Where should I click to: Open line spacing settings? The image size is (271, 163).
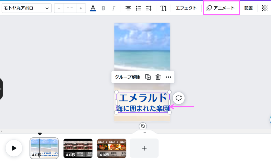[149, 8]
